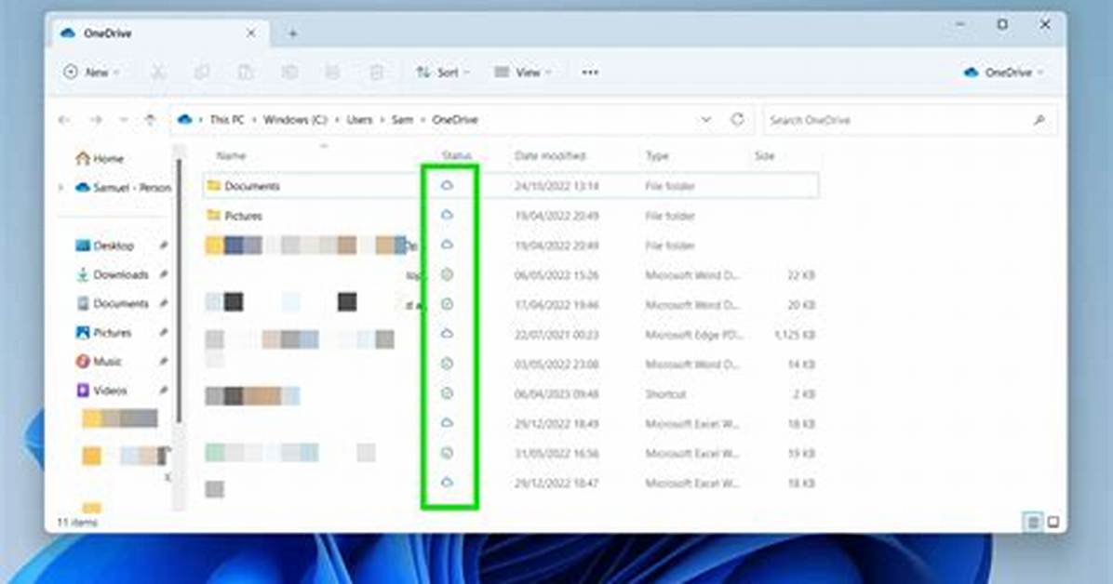Go up one folder level

(x=151, y=120)
